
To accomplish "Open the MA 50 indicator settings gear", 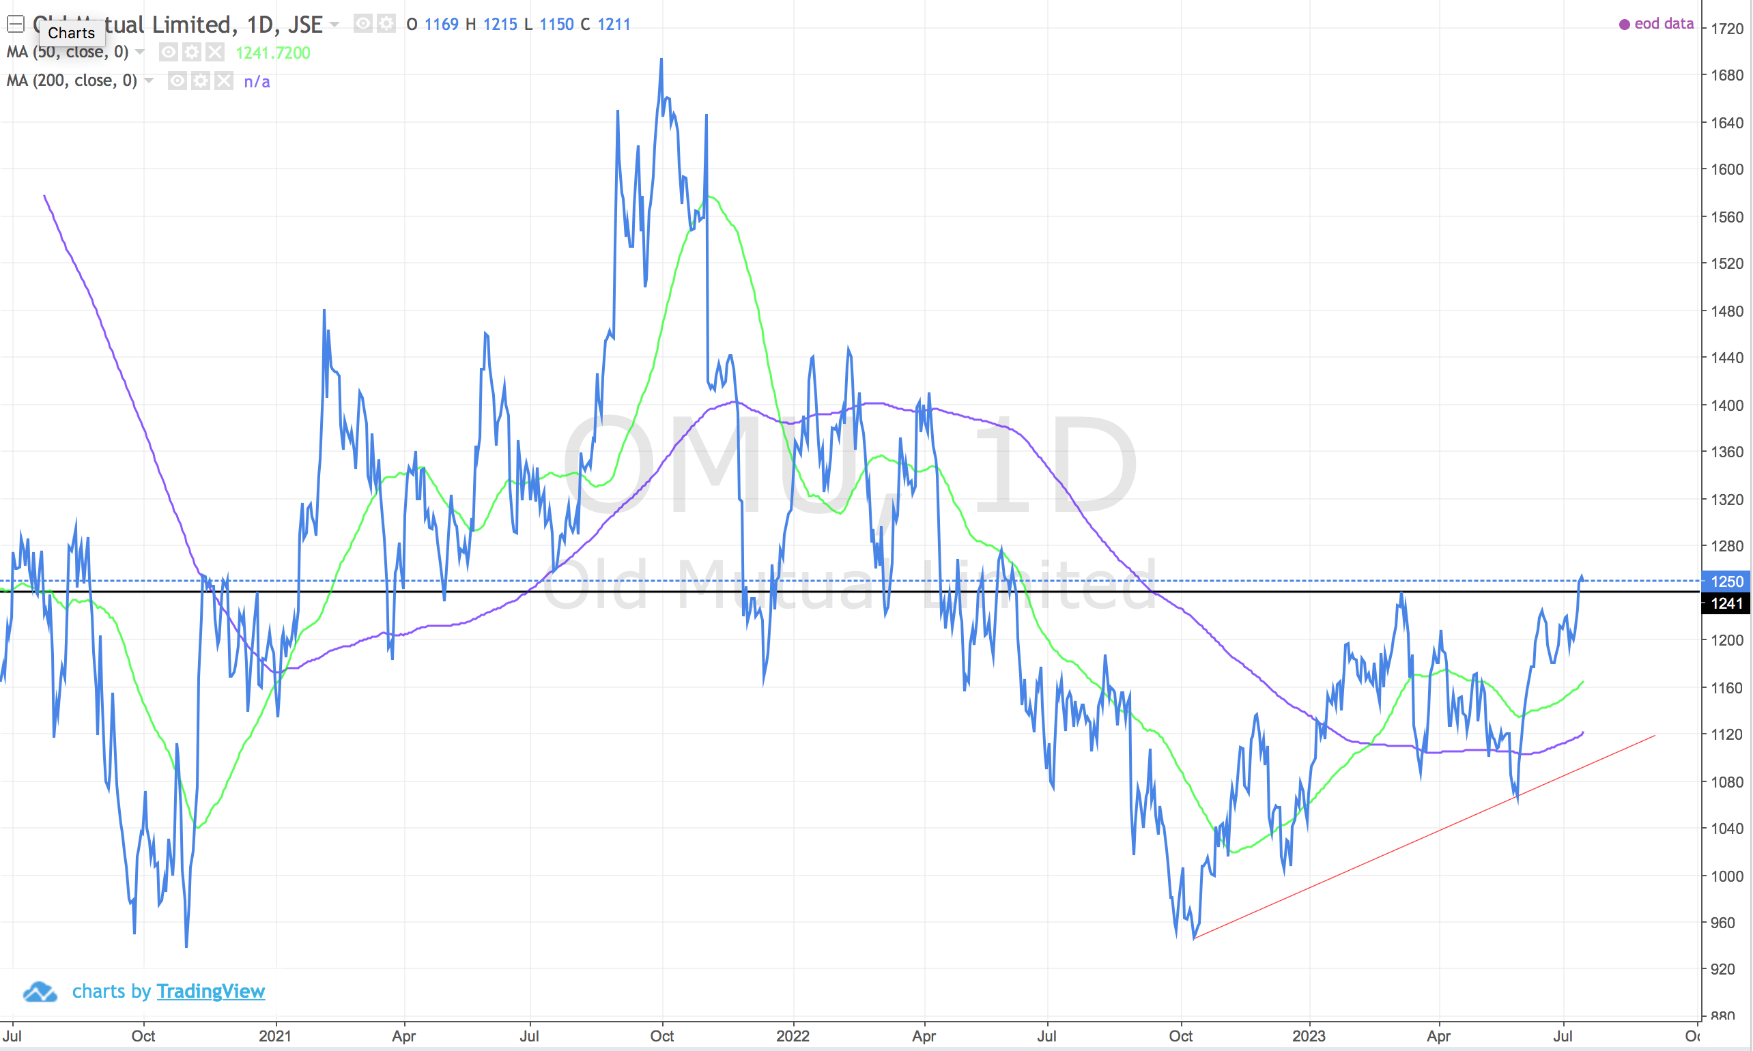I will coord(192,52).
